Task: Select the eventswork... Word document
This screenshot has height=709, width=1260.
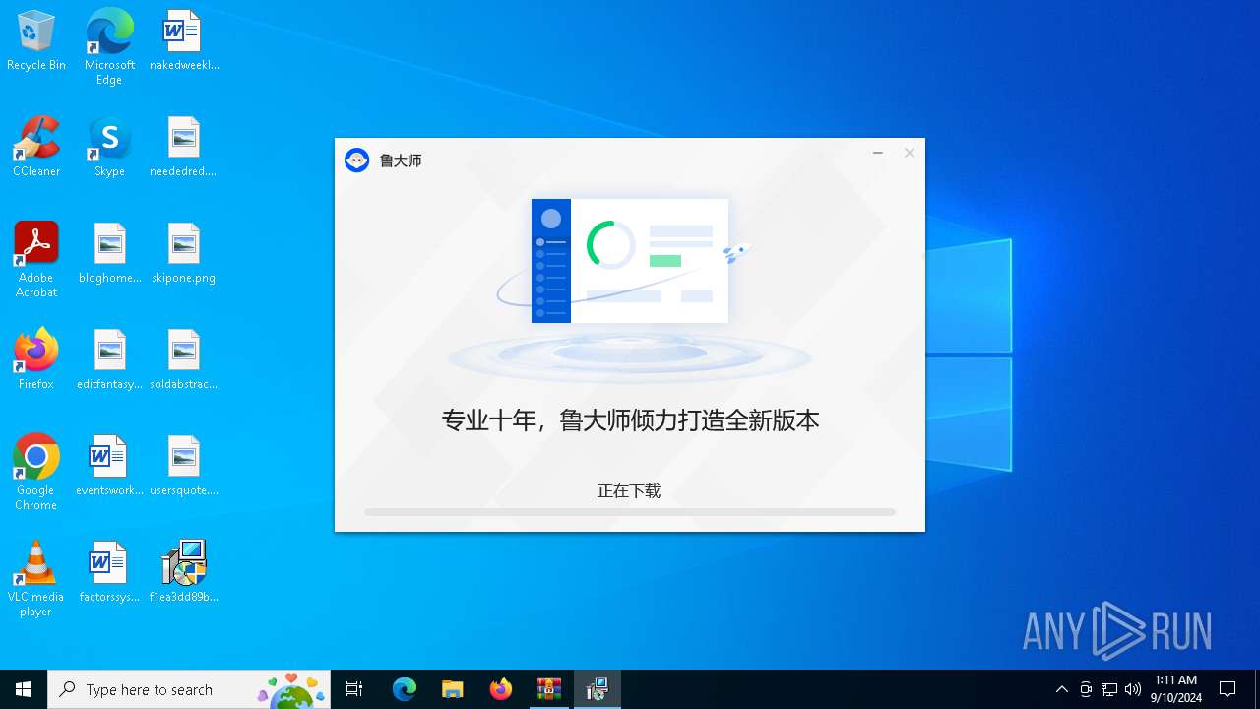Action: coord(109,466)
